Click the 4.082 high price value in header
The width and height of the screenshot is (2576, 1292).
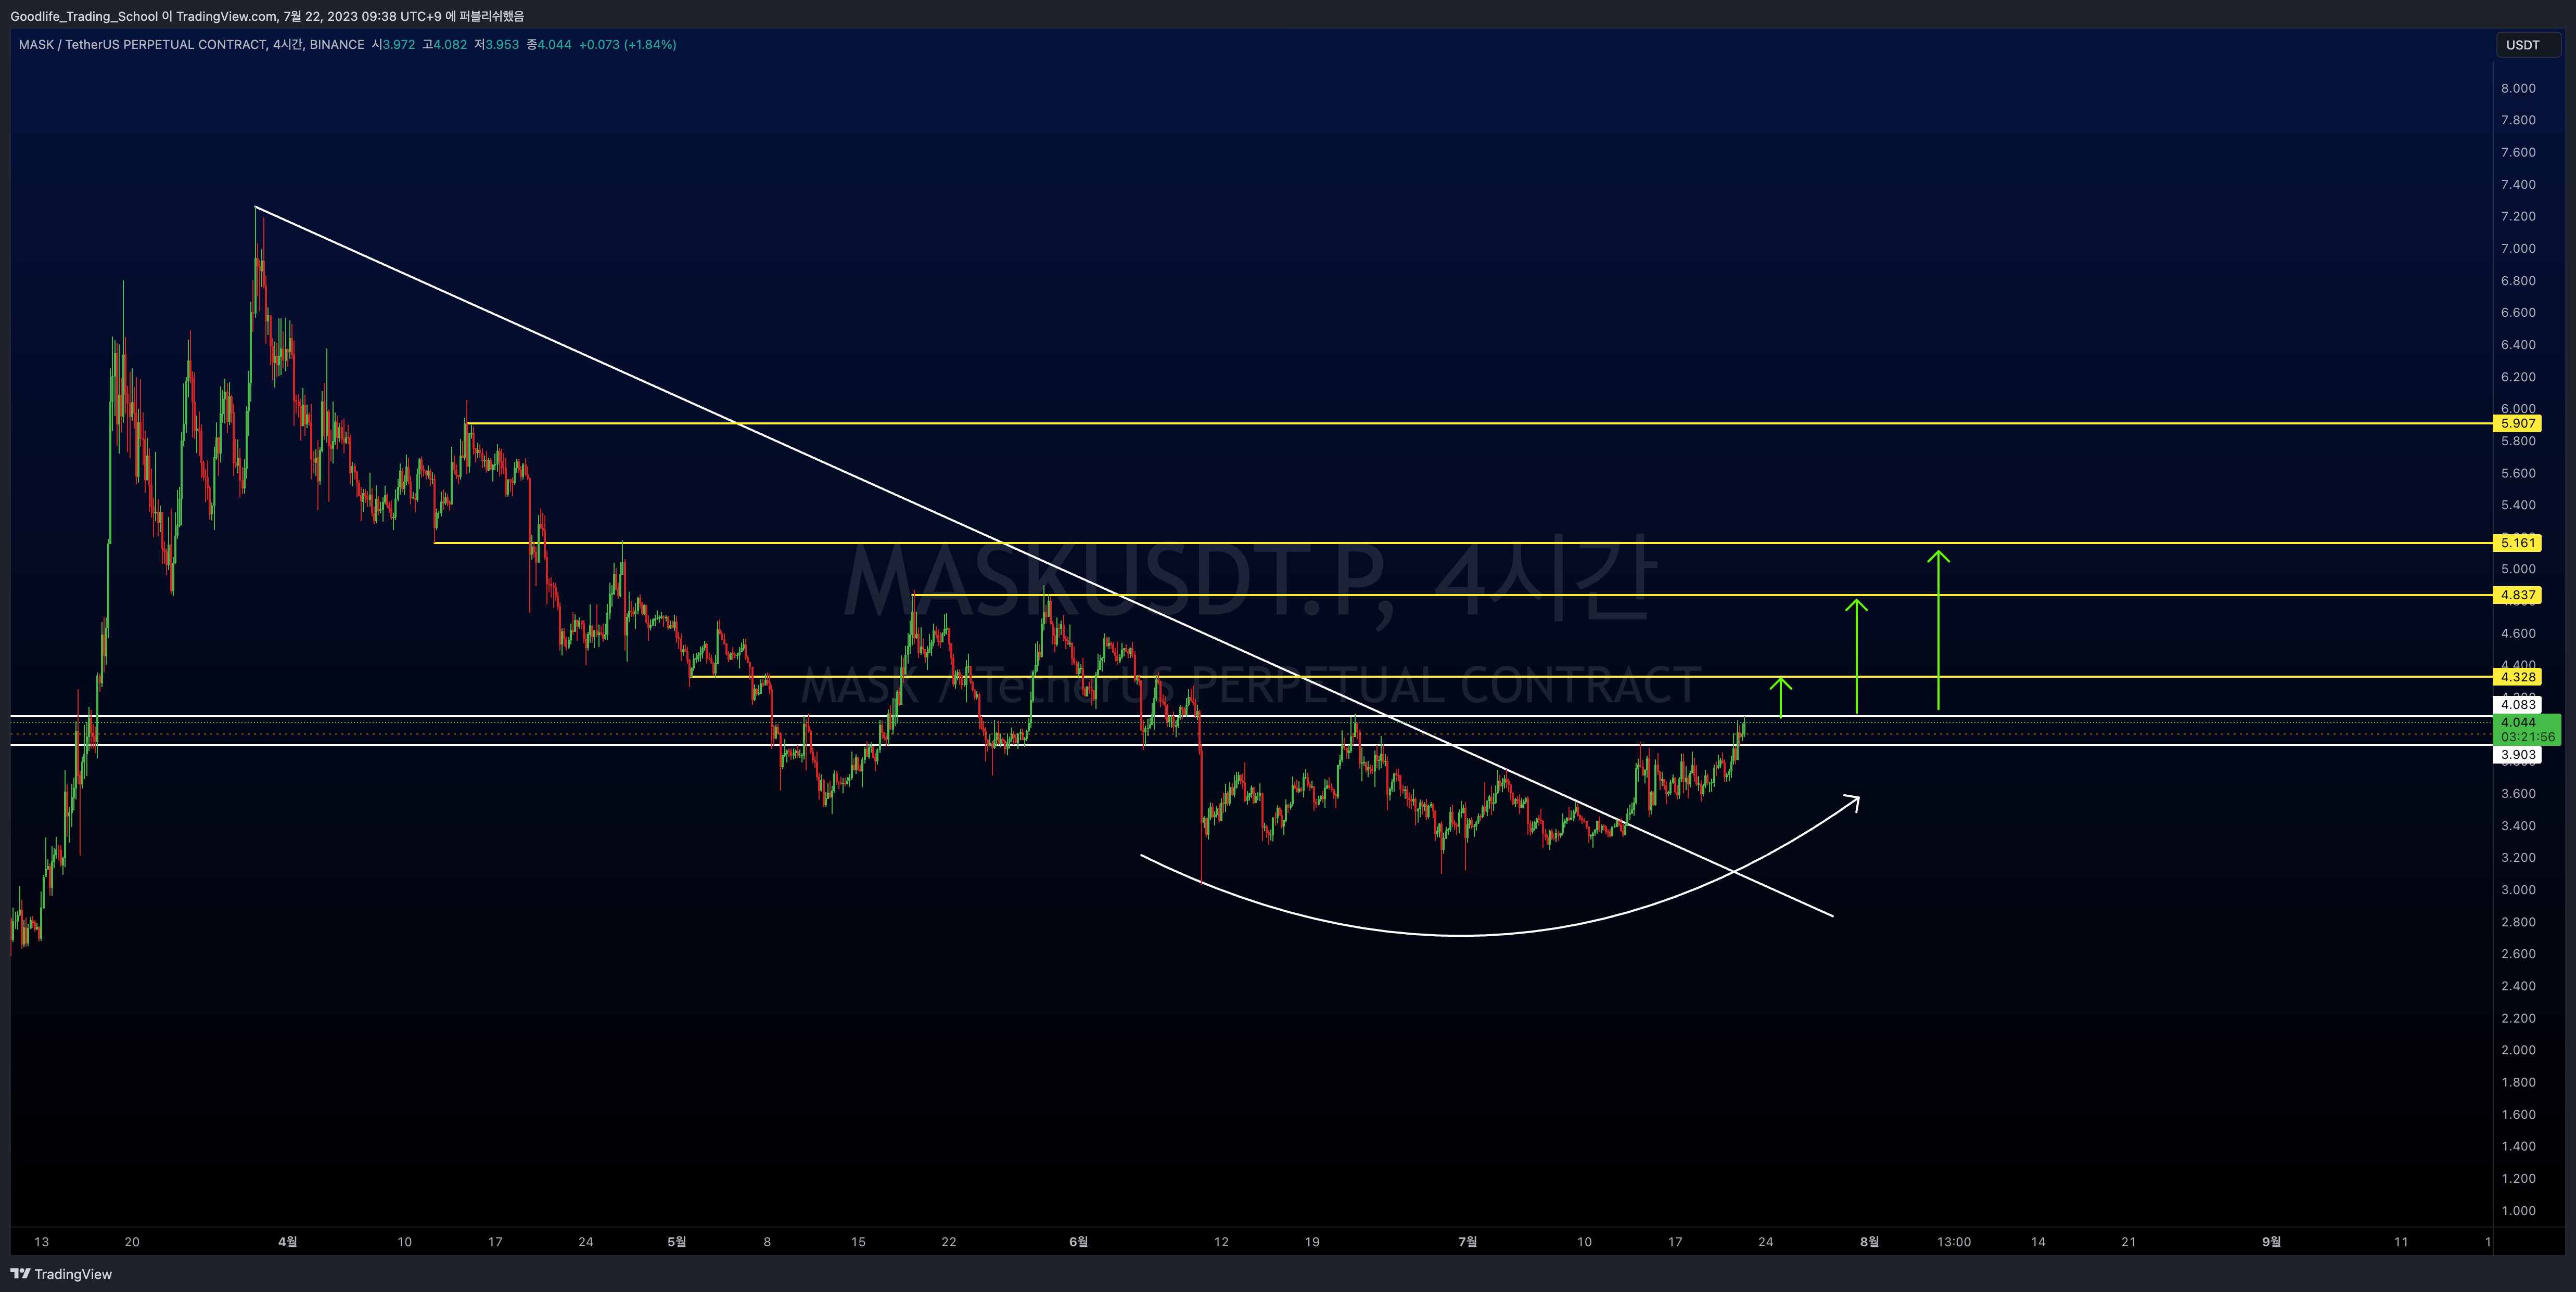451,45
